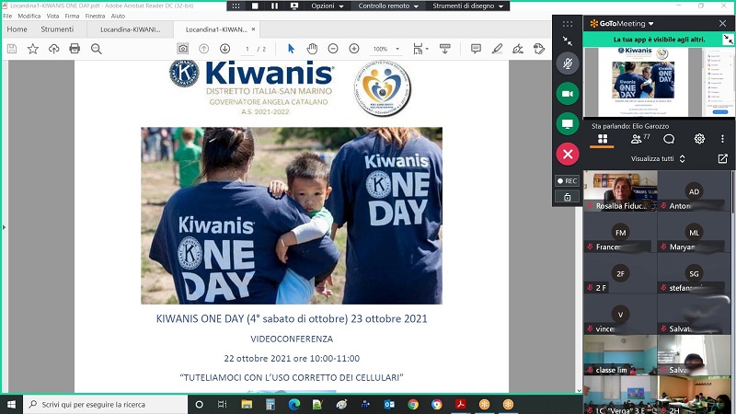Print the PDF with the printer icon
The height and width of the screenshot is (414, 736).
click(x=75, y=49)
